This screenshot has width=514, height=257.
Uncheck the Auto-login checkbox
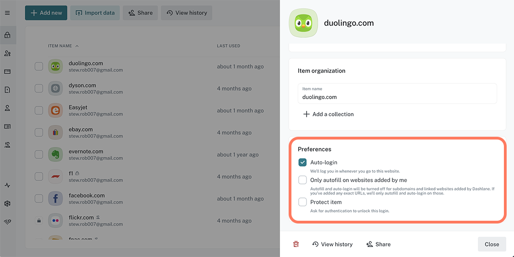point(302,162)
